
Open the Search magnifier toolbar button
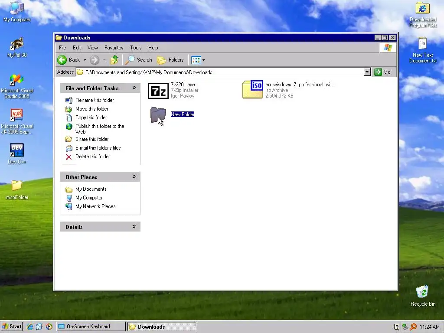[x=139, y=60]
